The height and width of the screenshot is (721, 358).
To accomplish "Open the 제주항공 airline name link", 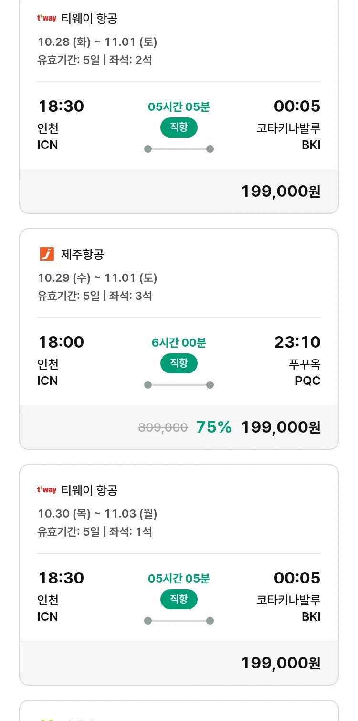I will [x=83, y=254].
